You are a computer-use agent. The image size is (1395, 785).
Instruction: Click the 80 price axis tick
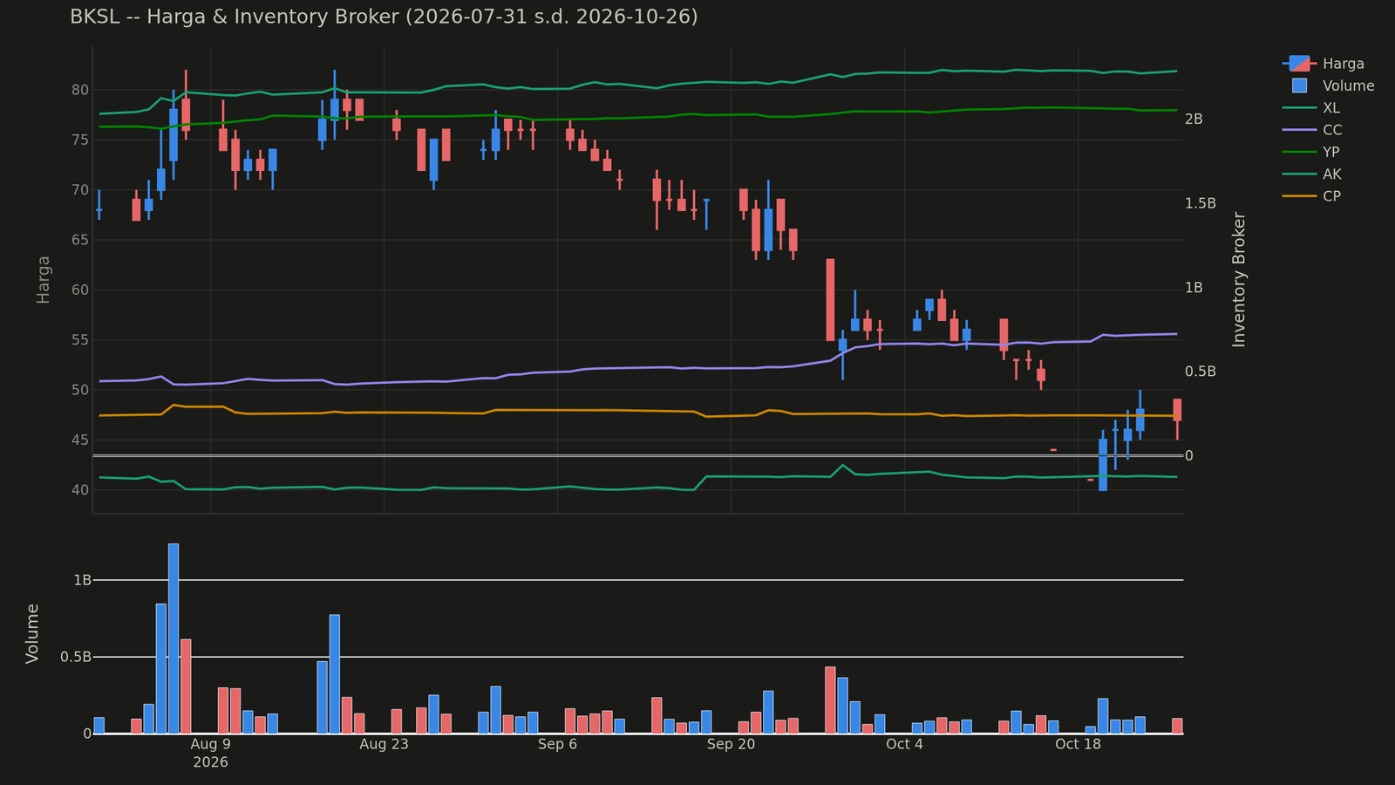tap(79, 90)
